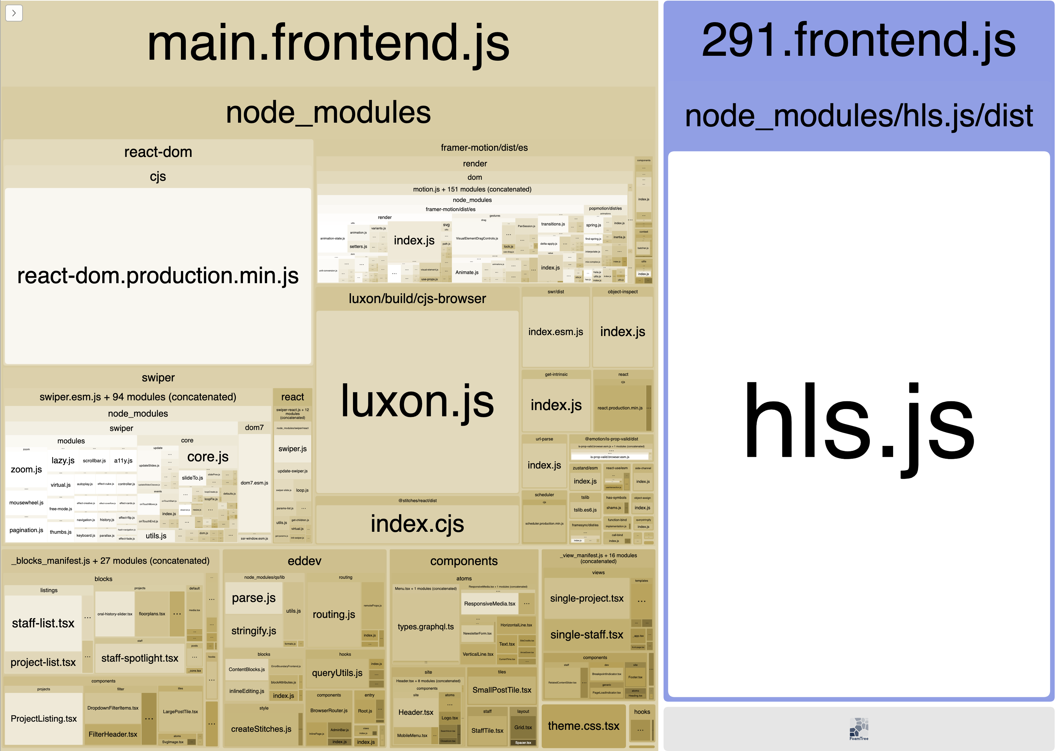Select react-dom.production.min.js block

coord(158,276)
